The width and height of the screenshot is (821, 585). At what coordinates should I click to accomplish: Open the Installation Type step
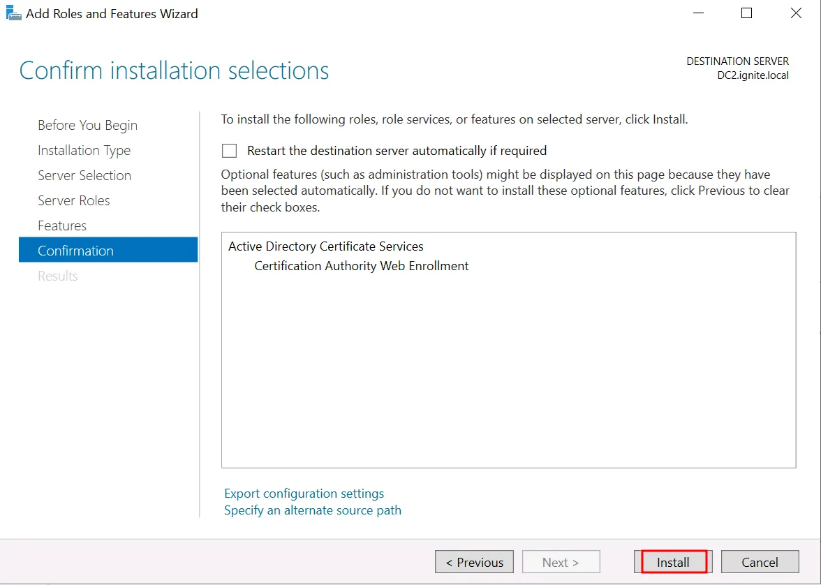pyautogui.click(x=84, y=151)
